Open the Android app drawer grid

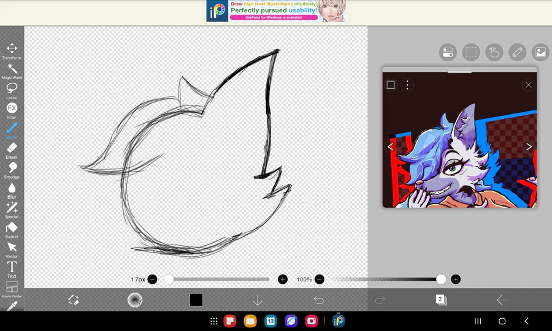coord(213,321)
